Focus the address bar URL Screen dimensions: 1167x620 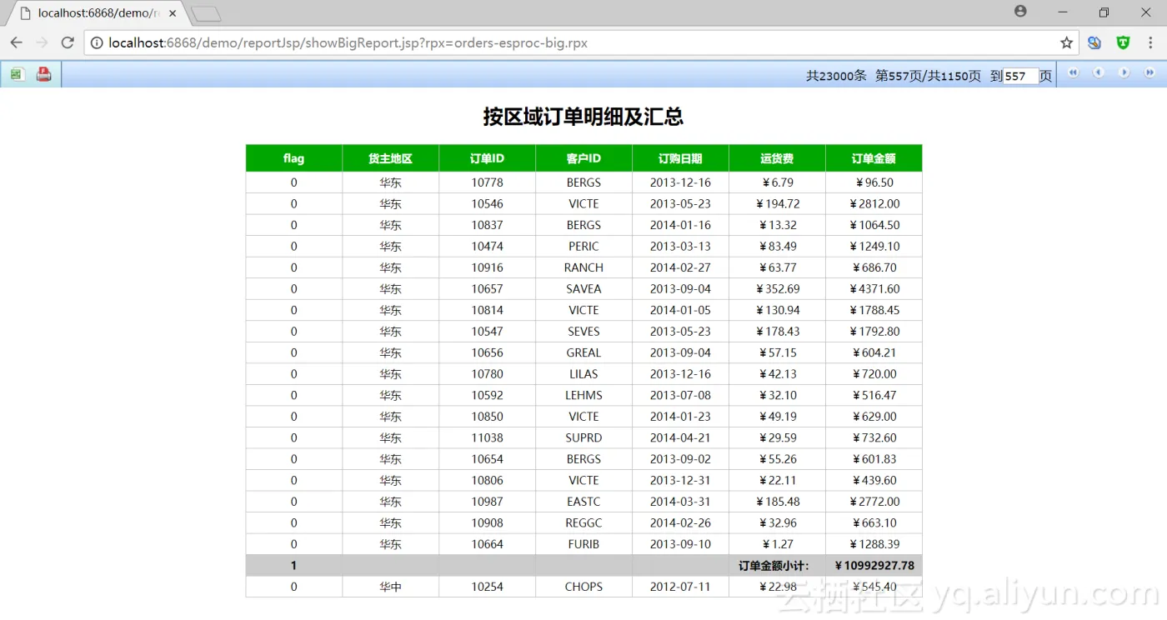348,42
